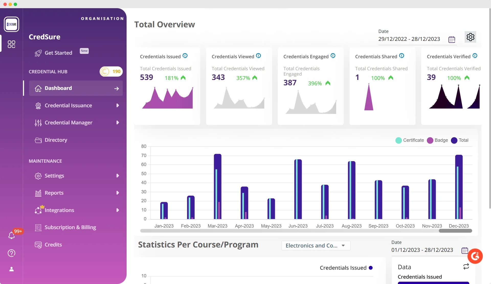This screenshot has height=284, width=491.
Task: Click the Integrations icon with crown
Action: 39,210
